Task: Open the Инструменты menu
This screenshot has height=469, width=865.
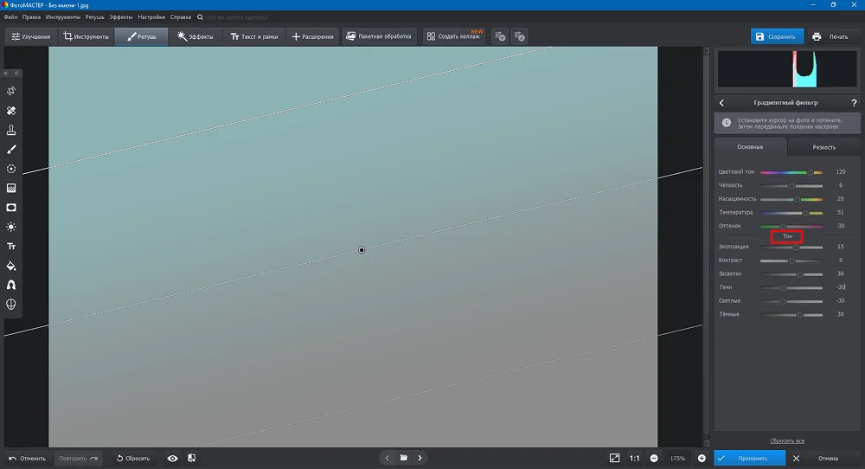Action: (63, 17)
